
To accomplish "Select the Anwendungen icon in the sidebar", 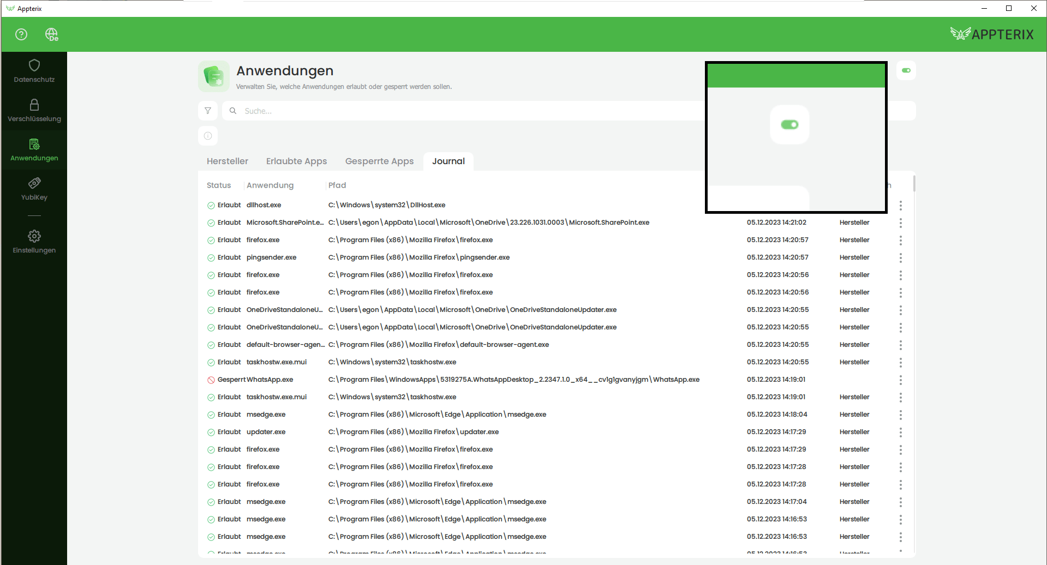I will pos(34,144).
